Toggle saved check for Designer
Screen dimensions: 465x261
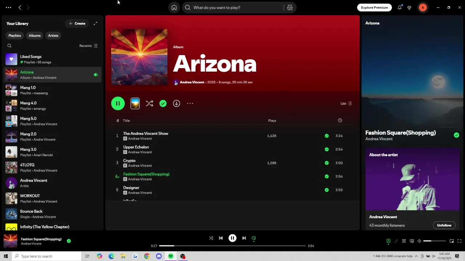327,190
